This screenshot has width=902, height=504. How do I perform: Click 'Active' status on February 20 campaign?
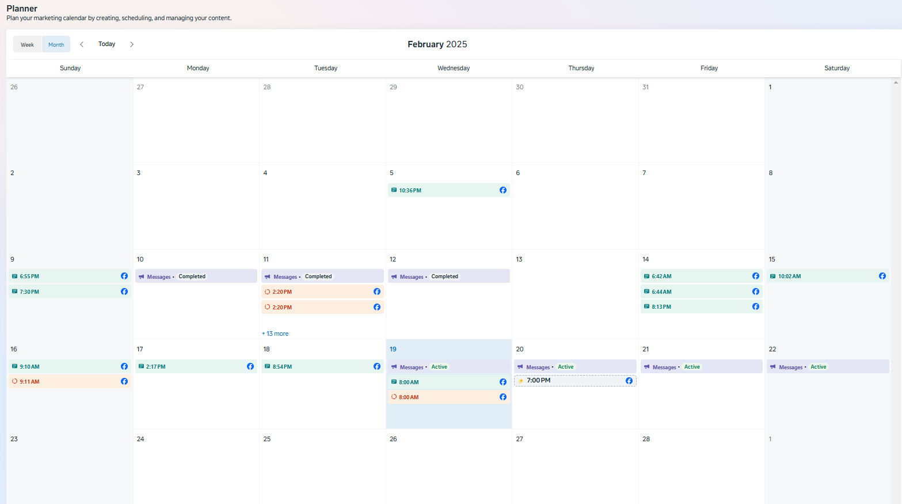[566, 367]
